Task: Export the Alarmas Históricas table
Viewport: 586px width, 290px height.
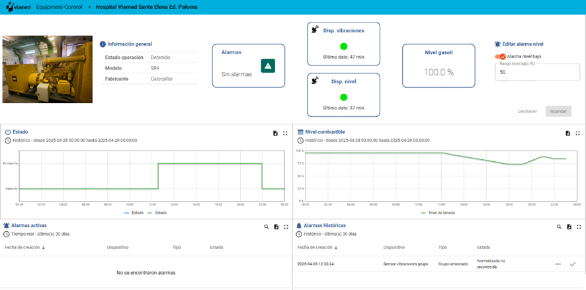Action: [x=569, y=227]
